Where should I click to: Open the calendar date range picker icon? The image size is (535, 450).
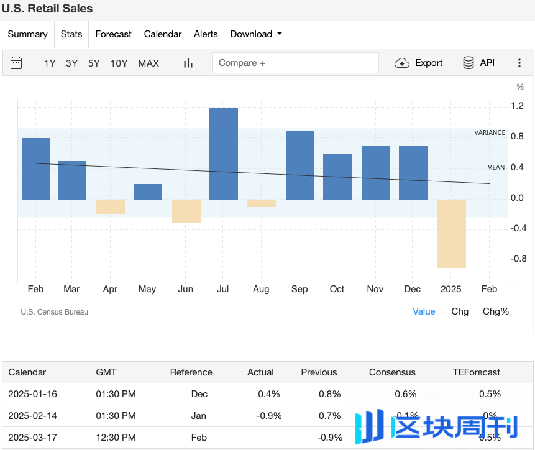point(16,63)
